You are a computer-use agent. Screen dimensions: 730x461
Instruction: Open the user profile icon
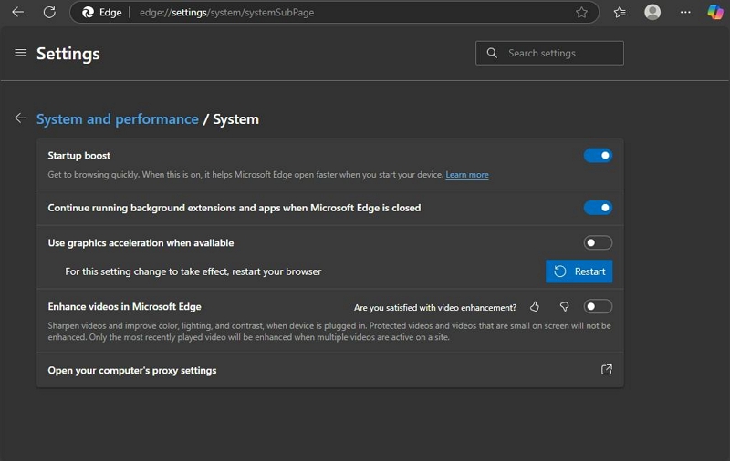pos(652,13)
